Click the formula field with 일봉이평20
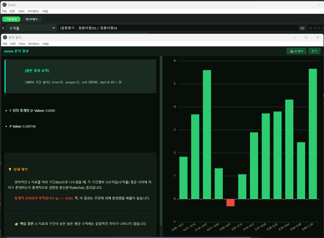 point(178,28)
